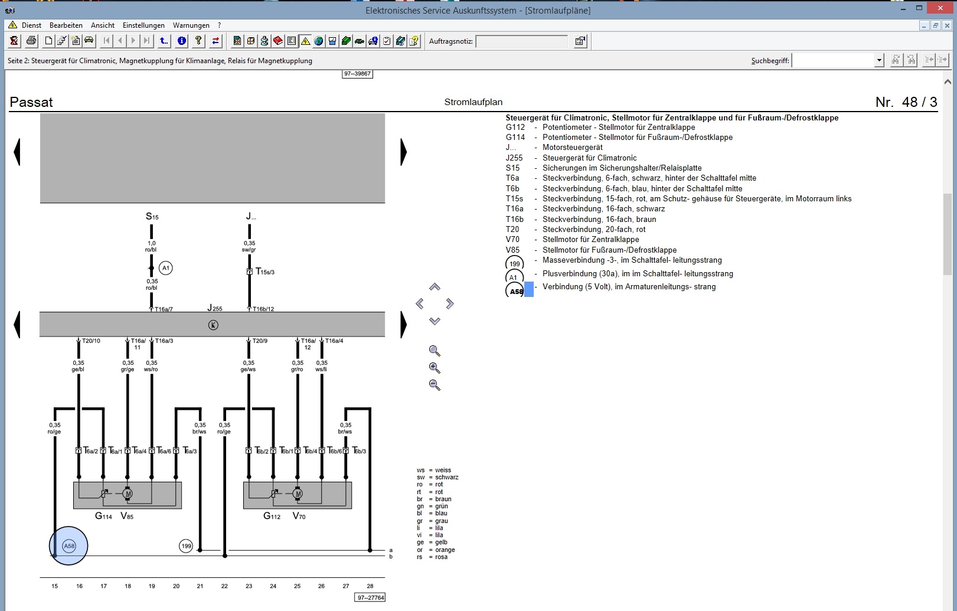Screen dimensions: 957x611
Task: Click the search forward binoculars icon
Action: (896, 60)
